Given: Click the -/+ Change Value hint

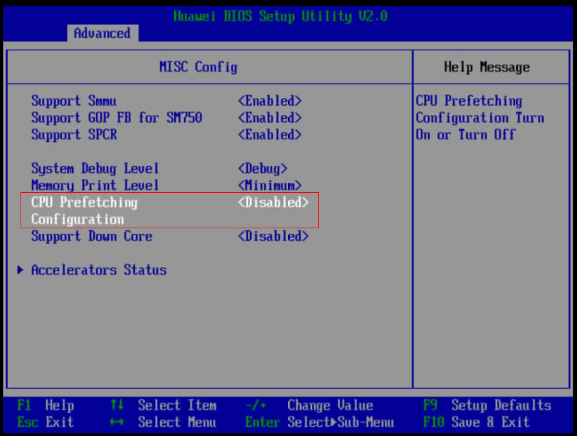Looking at the screenshot, I should point(309,405).
